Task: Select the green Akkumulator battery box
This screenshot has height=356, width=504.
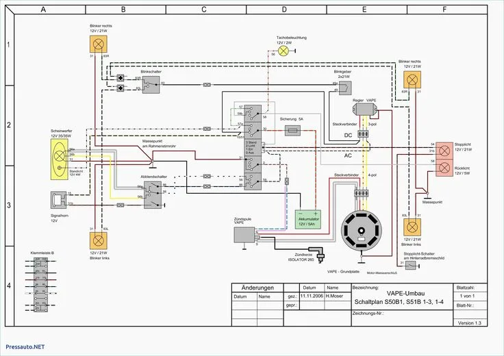Action: pyautogui.click(x=308, y=220)
